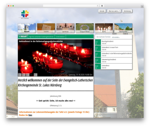Open the Brunchgottesdienst event
The width and height of the screenshot is (150, 127).
pyautogui.click(x=114, y=42)
